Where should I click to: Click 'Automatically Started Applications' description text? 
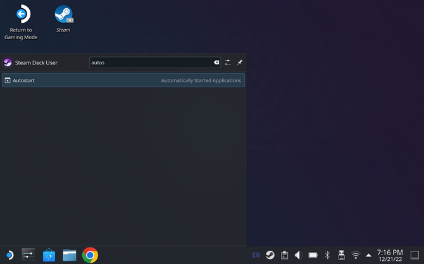(201, 80)
